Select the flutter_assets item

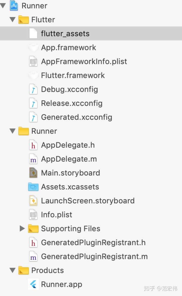(x=65, y=33)
